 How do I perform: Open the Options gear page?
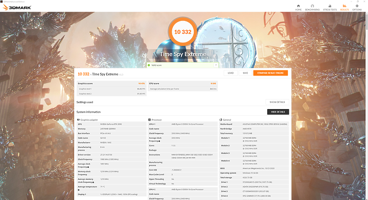click(x=357, y=8)
